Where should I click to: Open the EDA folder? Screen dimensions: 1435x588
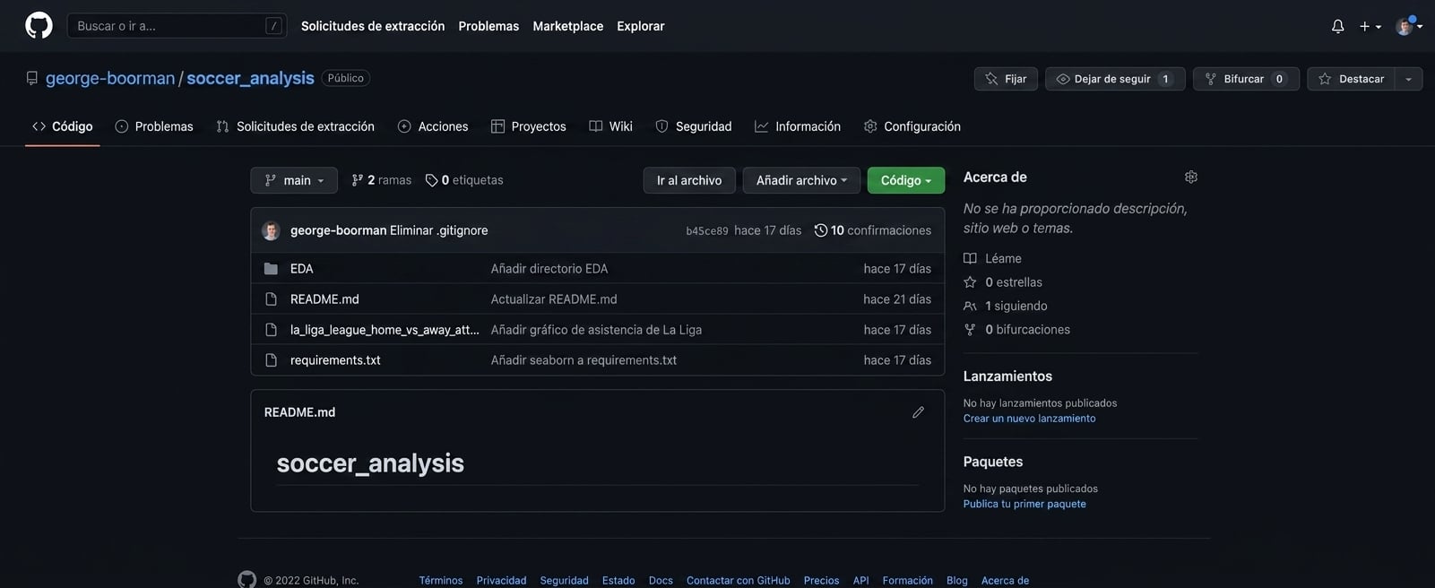click(302, 269)
